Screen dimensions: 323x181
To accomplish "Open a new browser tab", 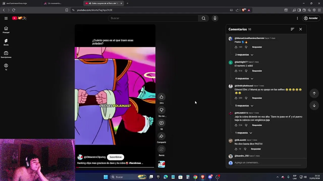I will click(x=127, y=4).
